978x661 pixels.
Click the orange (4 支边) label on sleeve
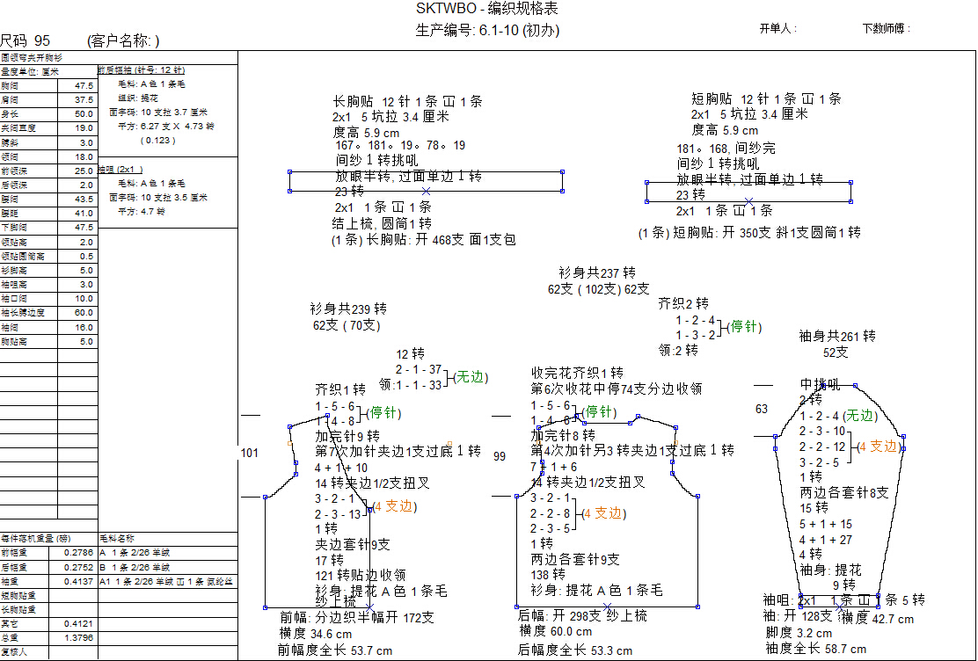(x=878, y=447)
